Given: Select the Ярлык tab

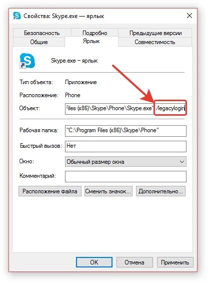Looking at the screenshot, I should click(91, 41).
